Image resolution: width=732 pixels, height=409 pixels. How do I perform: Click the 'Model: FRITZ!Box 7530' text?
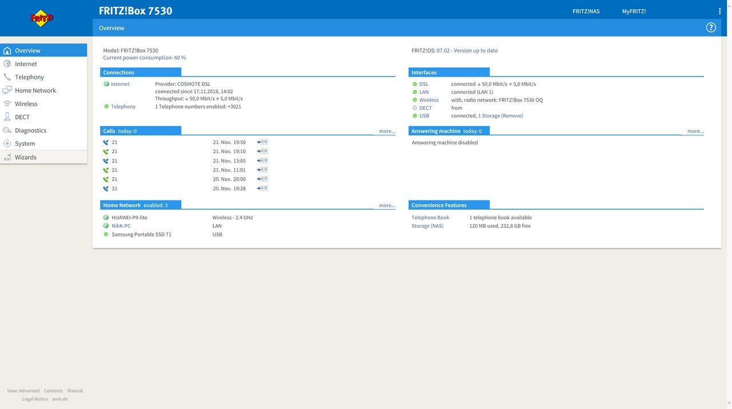(130, 50)
